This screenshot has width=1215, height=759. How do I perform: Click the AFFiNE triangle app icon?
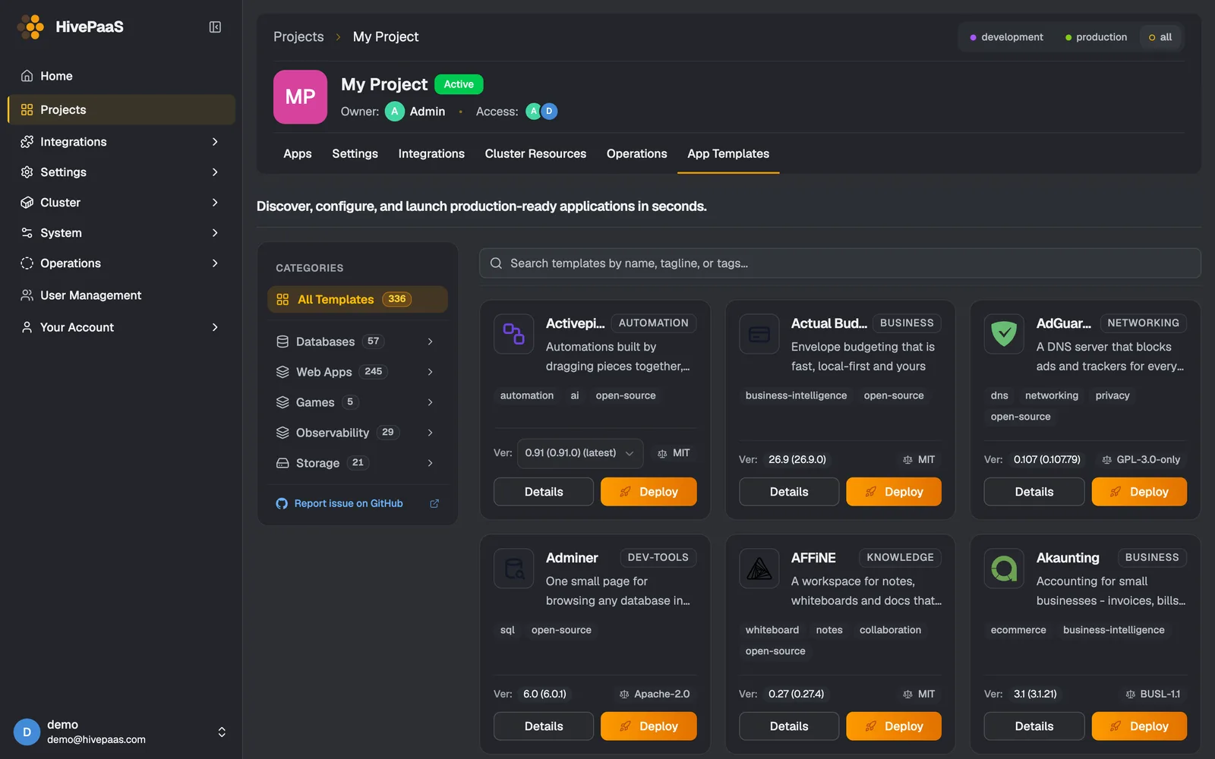click(759, 568)
